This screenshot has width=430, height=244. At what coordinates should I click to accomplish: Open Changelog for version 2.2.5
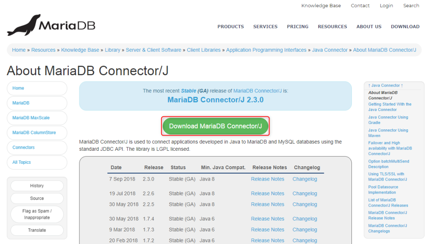[305, 205]
